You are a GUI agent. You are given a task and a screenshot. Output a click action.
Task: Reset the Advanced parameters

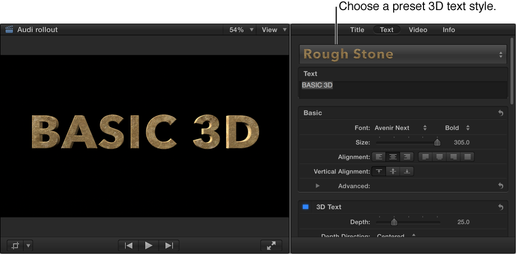click(x=500, y=186)
